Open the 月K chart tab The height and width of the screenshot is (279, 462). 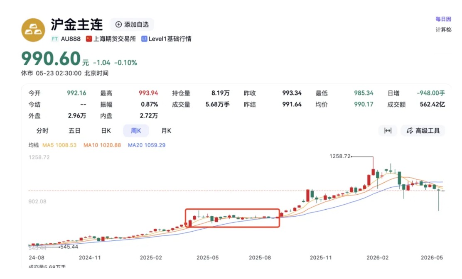pyautogui.click(x=166, y=131)
